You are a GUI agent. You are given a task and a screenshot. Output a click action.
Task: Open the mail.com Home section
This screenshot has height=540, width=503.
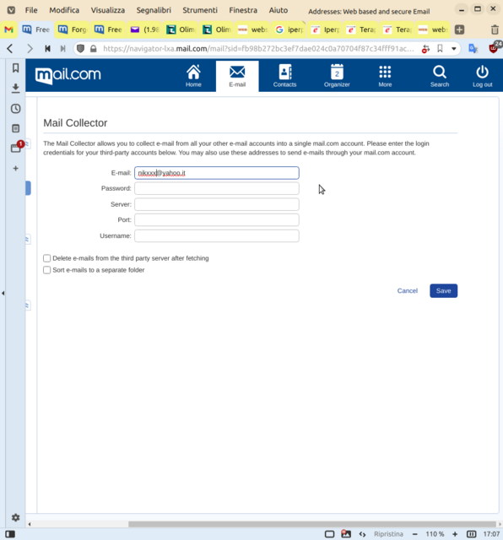[193, 76]
